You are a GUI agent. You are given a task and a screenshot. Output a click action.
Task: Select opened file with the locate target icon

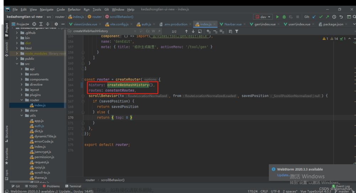(34, 24)
